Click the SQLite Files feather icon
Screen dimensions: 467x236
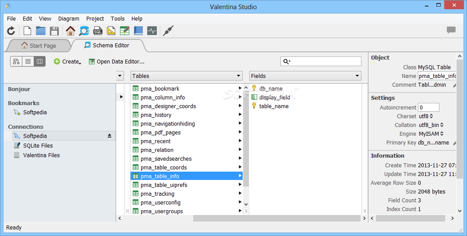[x=17, y=145]
